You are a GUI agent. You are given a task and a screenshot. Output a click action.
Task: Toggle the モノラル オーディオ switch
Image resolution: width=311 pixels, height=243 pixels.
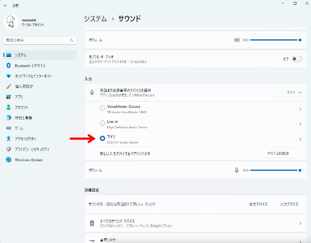tap(297, 59)
